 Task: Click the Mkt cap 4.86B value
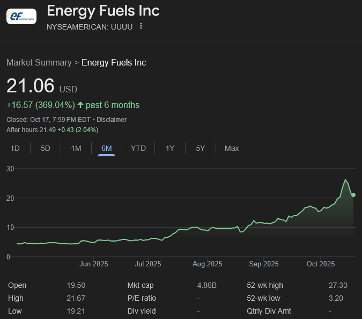[x=207, y=285]
